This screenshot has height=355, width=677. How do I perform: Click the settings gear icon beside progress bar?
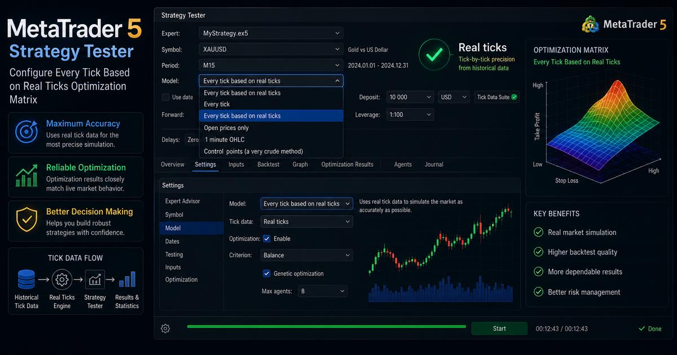pos(165,329)
